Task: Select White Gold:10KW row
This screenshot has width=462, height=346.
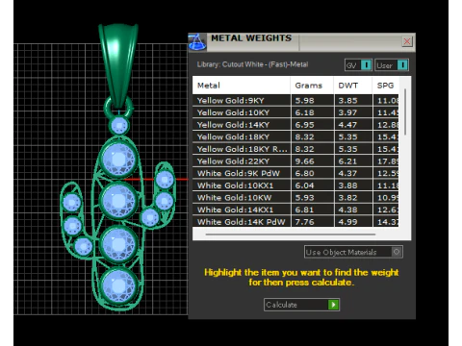Action: pos(295,198)
